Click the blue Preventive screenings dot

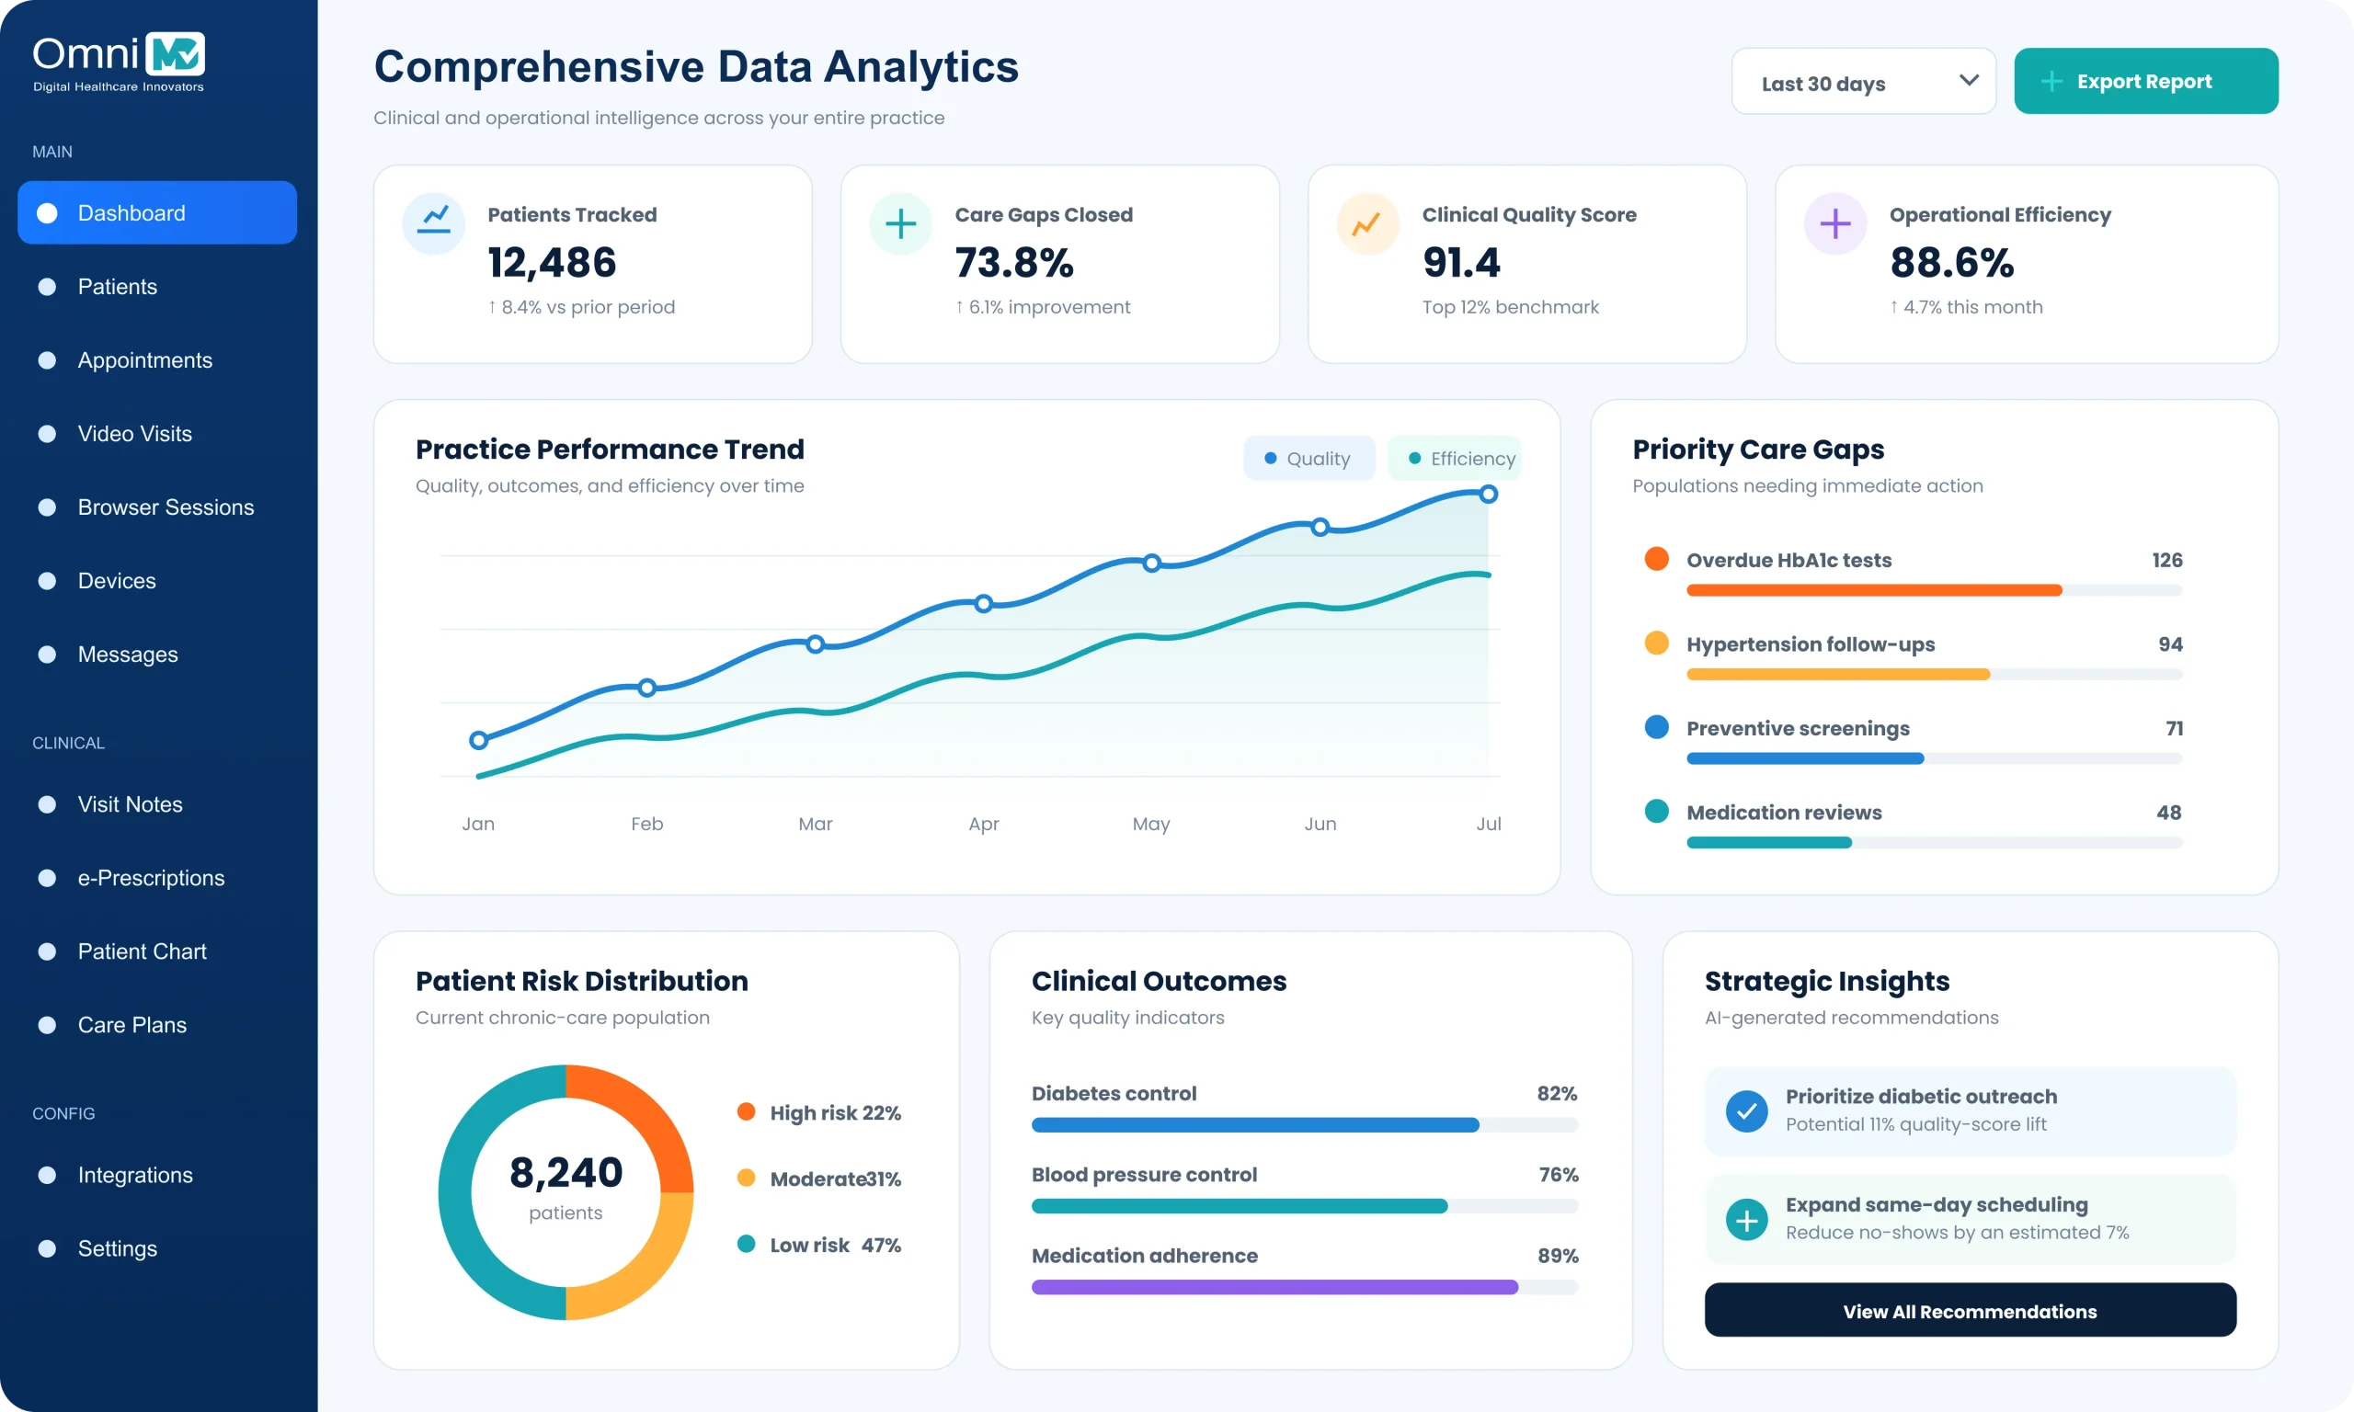[x=1657, y=727]
